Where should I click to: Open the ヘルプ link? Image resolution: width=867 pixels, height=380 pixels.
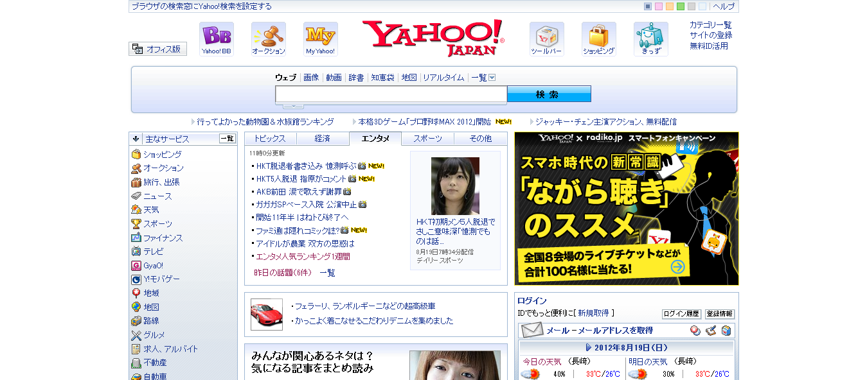tap(724, 6)
